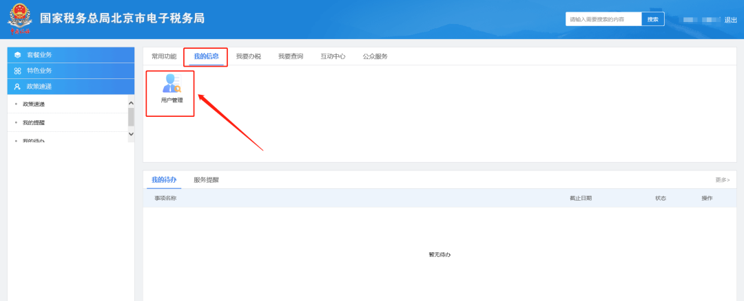Click the 特色业务 grid icon
Image resolution: width=744 pixels, height=301 pixels.
coord(17,71)
